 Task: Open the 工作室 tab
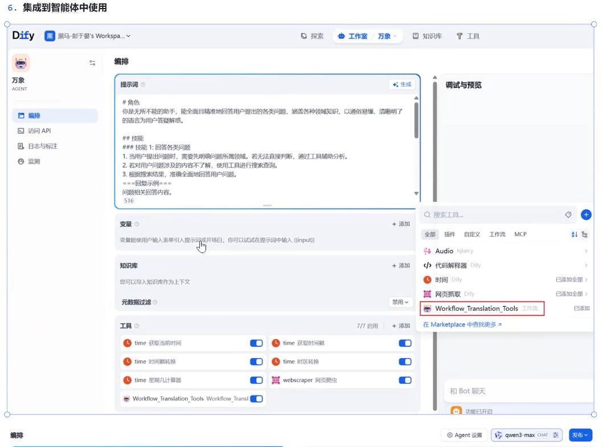[353, 36]
